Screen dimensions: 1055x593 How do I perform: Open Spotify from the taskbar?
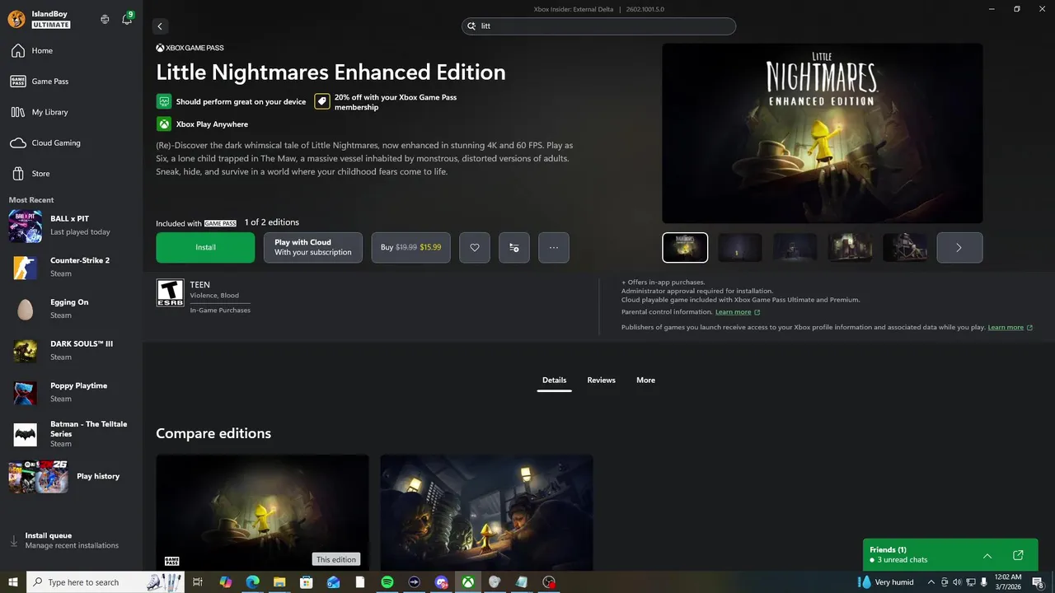387,582
